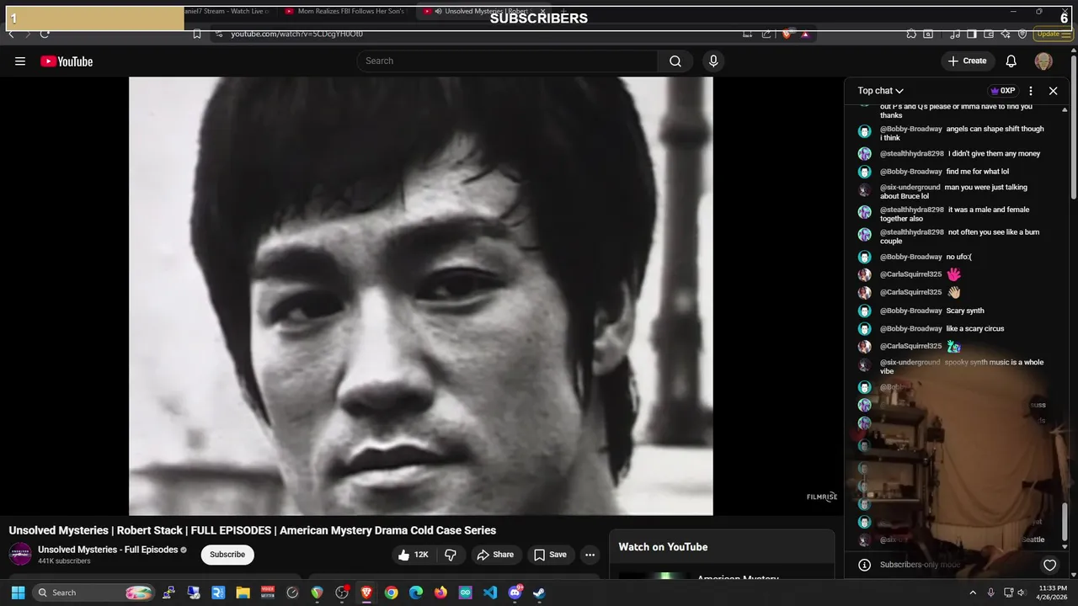This screenshot has height=606, width=1078.
Task: Open the account avatar menu
Action: point(1043,61)
